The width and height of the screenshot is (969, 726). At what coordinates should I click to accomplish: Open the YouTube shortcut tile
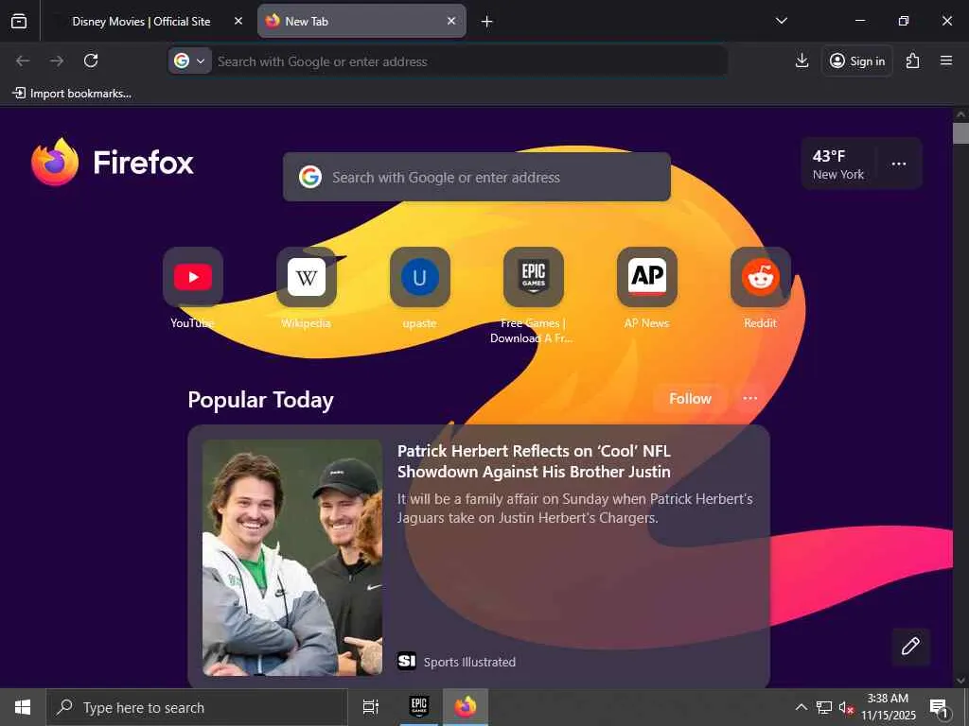tap(193, 277)
